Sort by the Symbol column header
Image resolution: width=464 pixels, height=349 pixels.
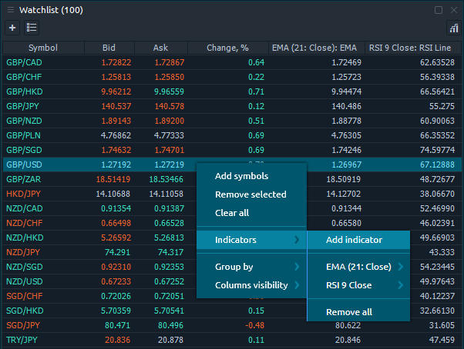tap(42, 48)
